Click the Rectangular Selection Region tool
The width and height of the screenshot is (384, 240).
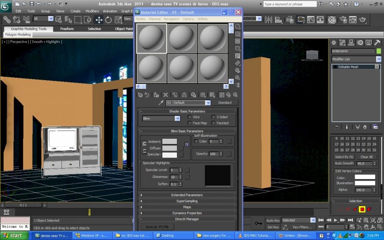tap(78, 20)
